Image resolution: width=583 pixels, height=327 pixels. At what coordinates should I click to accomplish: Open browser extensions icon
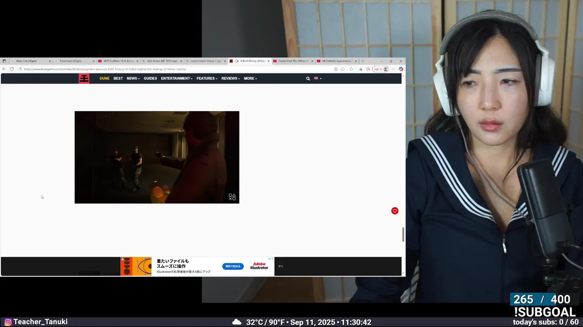coord(360,69)
